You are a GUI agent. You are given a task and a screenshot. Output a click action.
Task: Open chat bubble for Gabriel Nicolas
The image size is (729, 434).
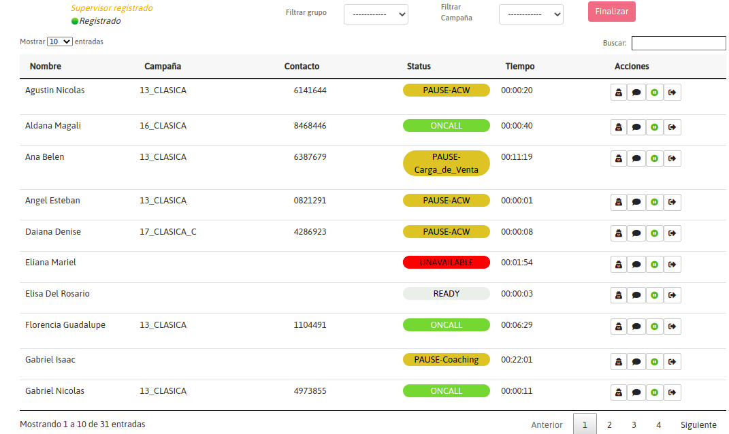[x=636, y=393]
